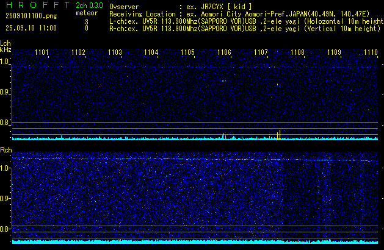Select the '2ch 0.3.0' version label
Screen dimensions: 384x250
coord(89,5)
